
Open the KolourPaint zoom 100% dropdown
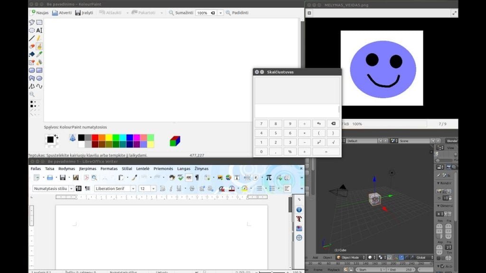point(220,13)
